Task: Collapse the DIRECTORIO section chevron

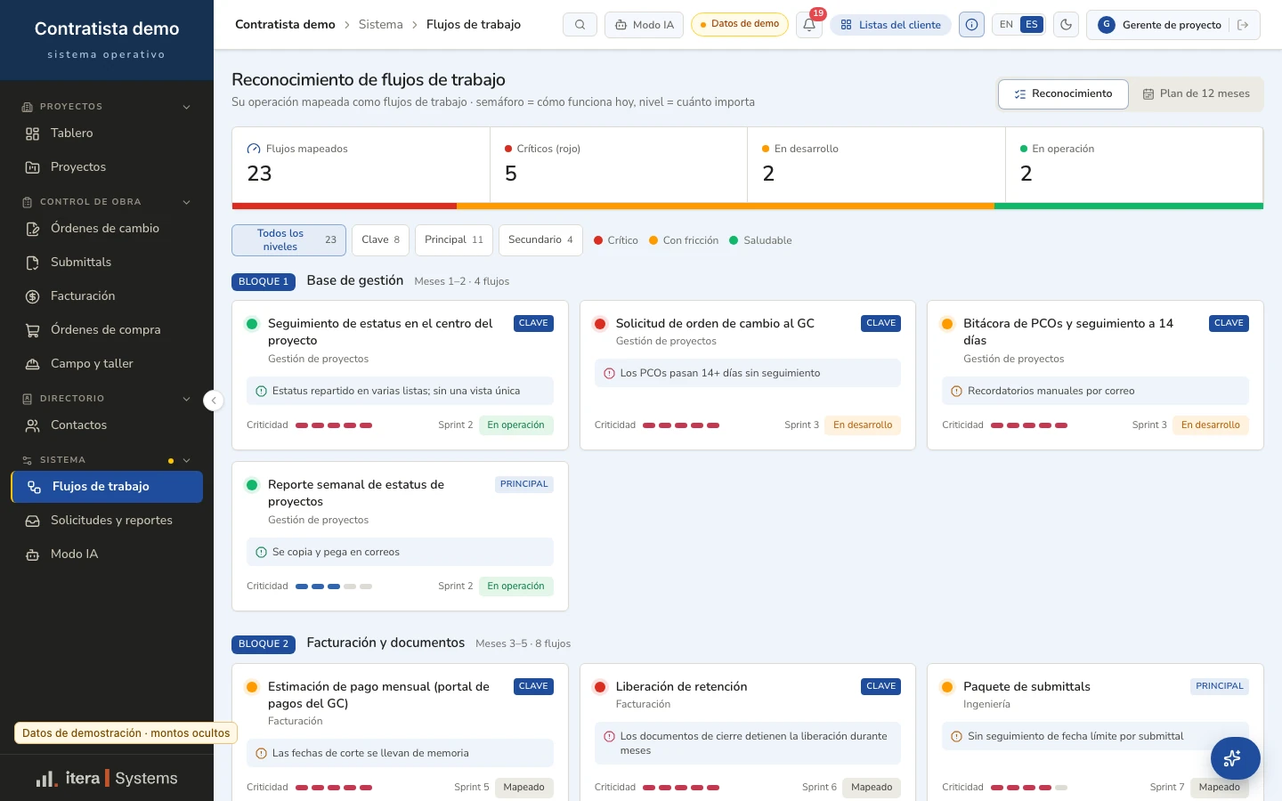Action: point(187,399)
